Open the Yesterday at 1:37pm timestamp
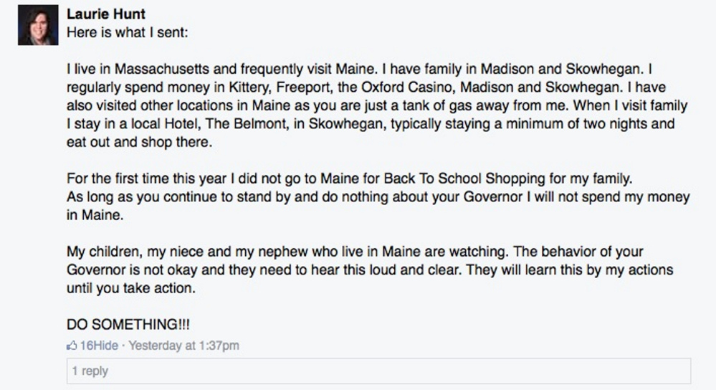Viewport: 716px width, 390px height. point(183,346)
